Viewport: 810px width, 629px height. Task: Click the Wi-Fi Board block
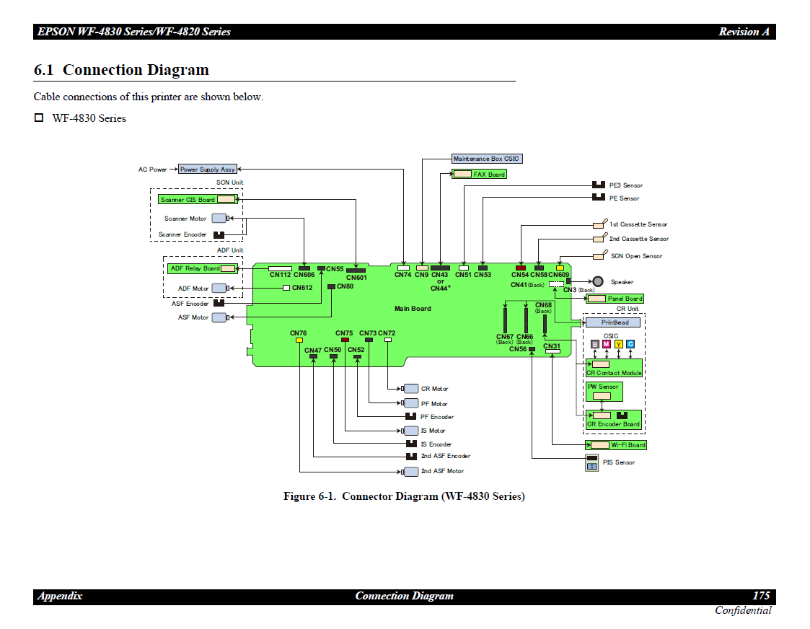tap(615, 445)
